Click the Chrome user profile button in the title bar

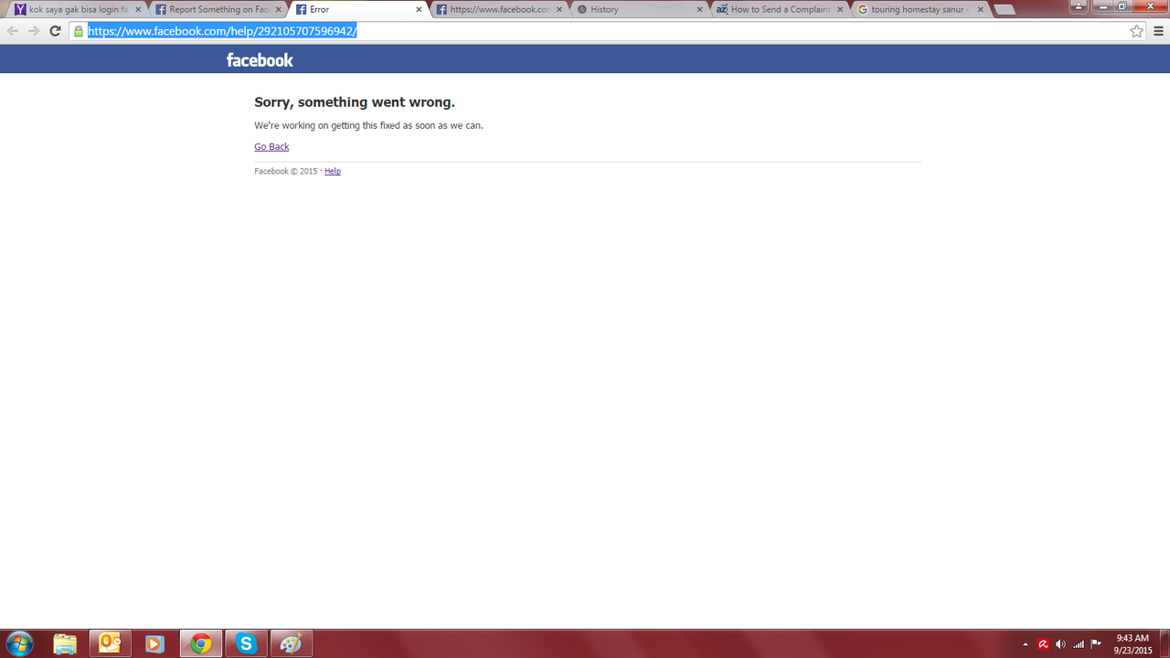coord(1078,6)
